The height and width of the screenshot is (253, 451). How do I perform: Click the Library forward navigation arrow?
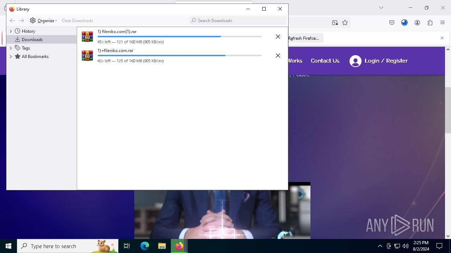point(21,21)
